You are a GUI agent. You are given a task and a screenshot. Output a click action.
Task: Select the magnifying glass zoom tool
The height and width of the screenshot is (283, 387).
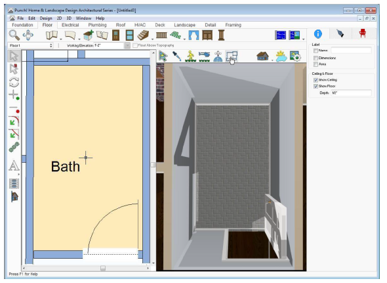point(14,35)
